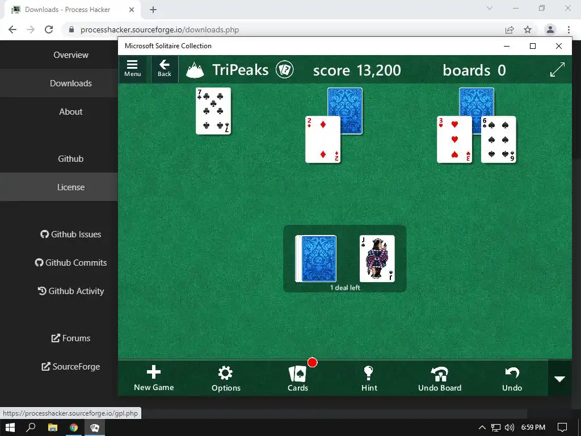The image size is (581, 436).
Task: Open Github Activity link
Action: click(71, 291)
